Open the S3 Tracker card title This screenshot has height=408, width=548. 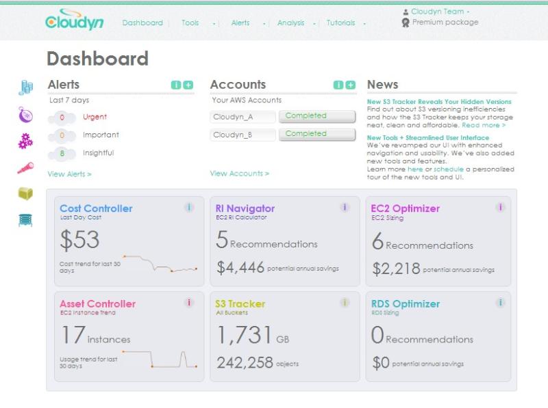click(240, 303)
